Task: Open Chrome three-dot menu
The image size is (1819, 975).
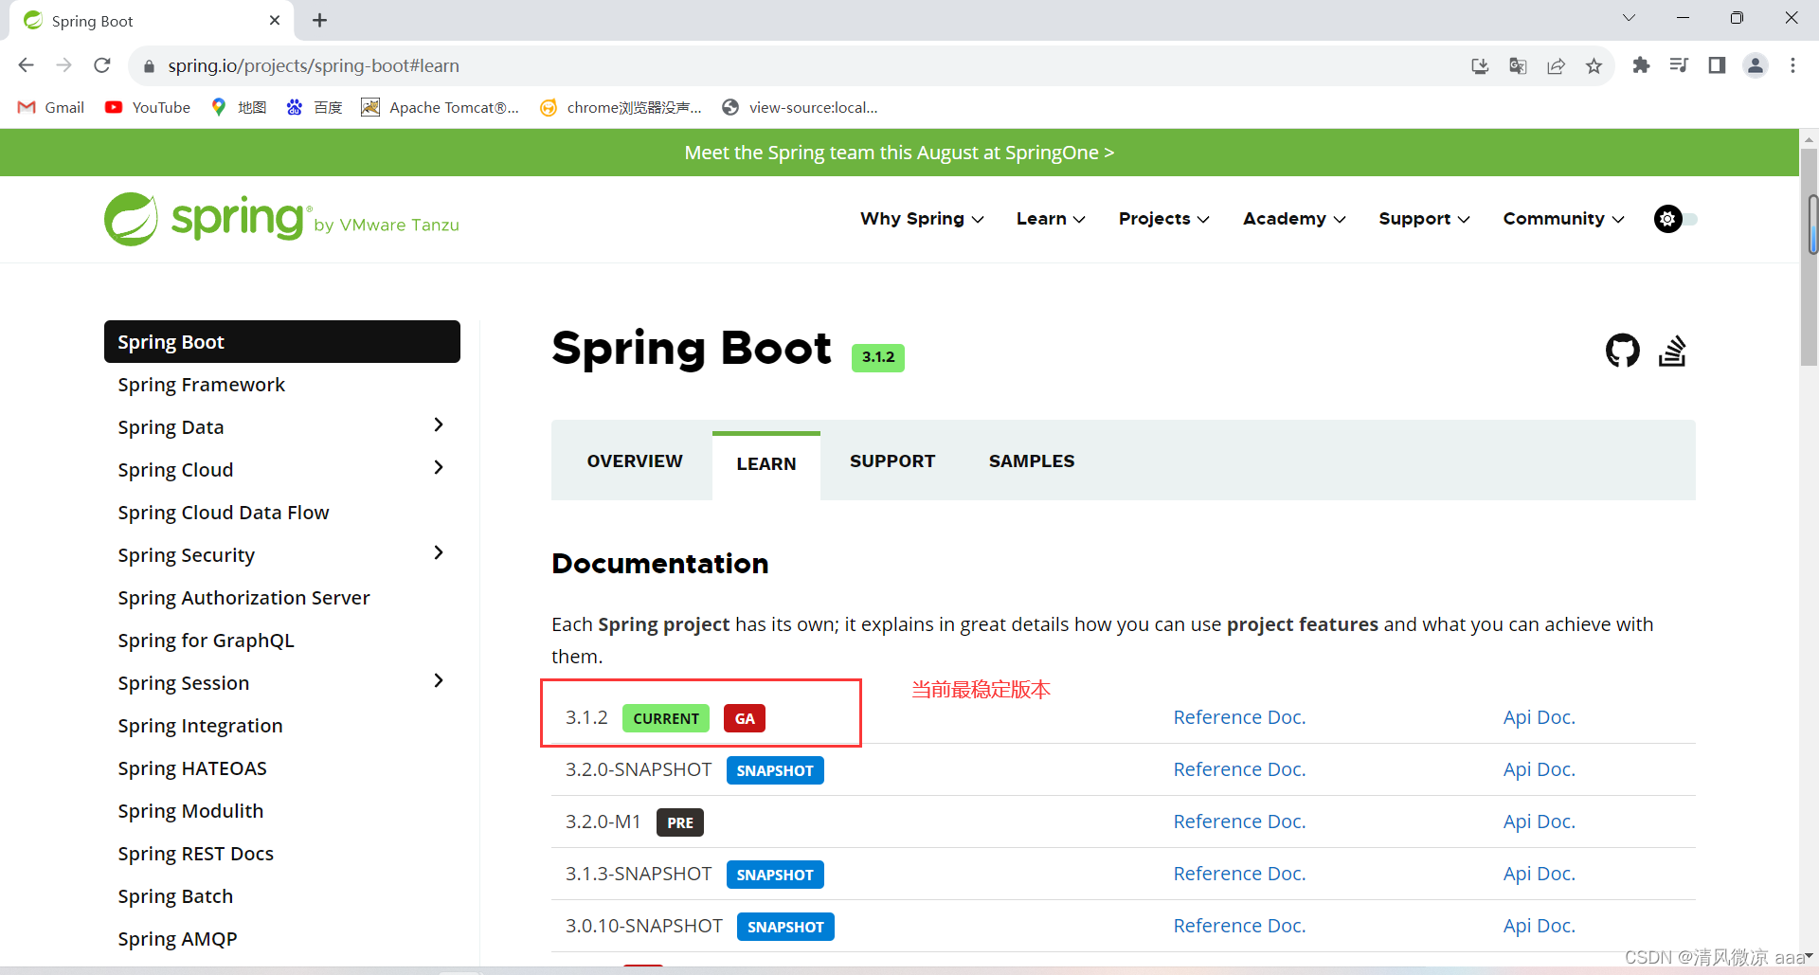Action: point(1792,65)
